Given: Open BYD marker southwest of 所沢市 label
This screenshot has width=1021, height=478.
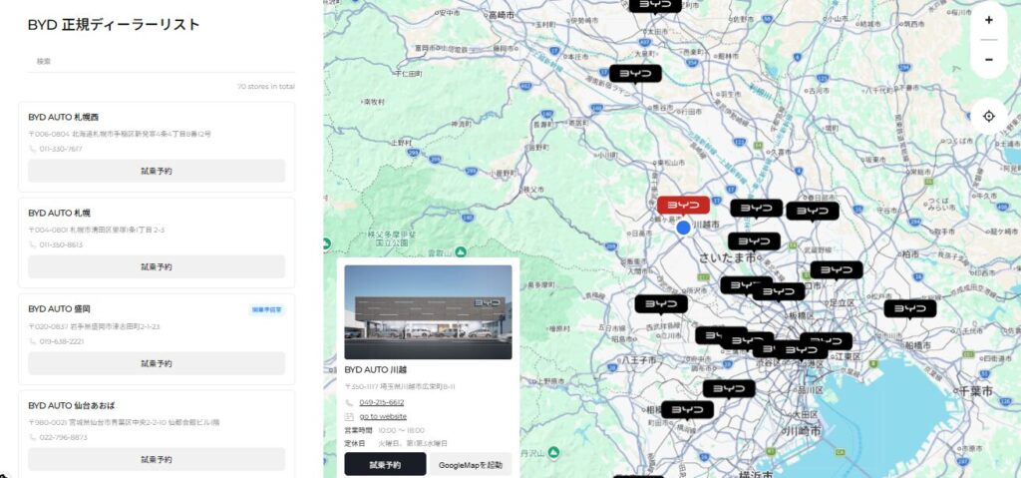Looking at the screenshot, I should pyautogui.click(x=662, y=304).
